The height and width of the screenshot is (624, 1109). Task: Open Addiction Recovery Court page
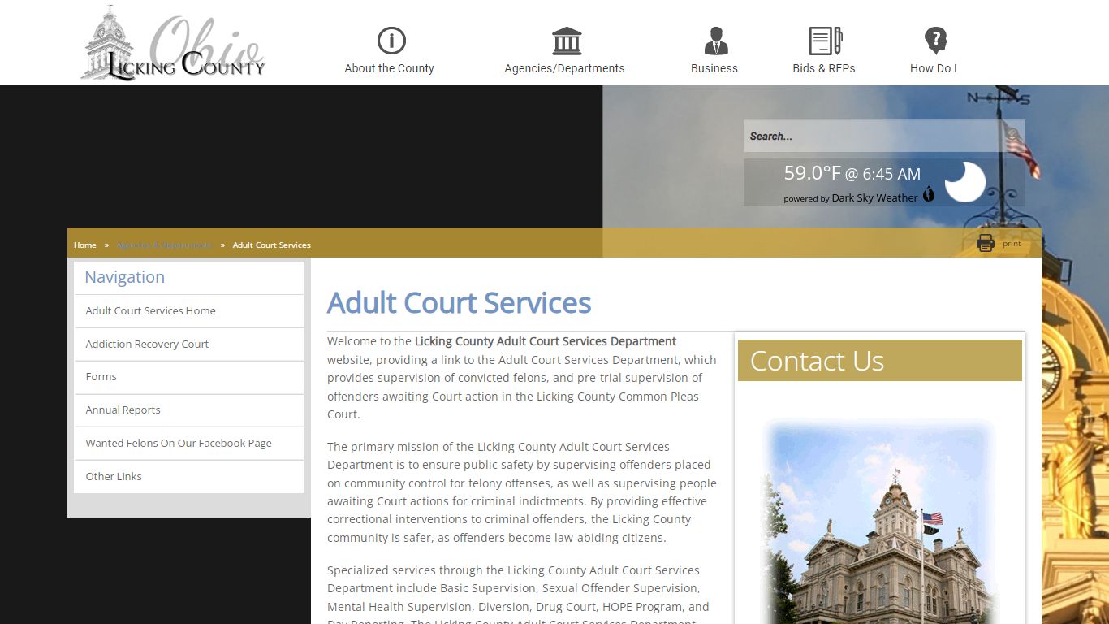tap(189, 344)
